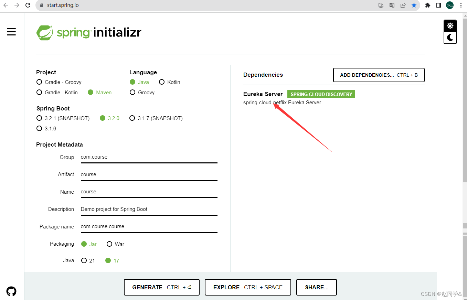Toggle the browser side panel
This screenshot has height=300, width=467.
point(439,5)
